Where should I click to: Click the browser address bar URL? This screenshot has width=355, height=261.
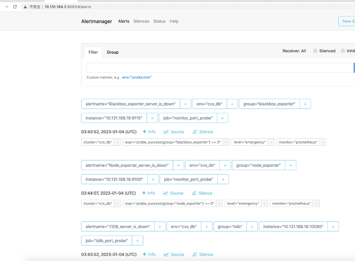tap(68, 7)
